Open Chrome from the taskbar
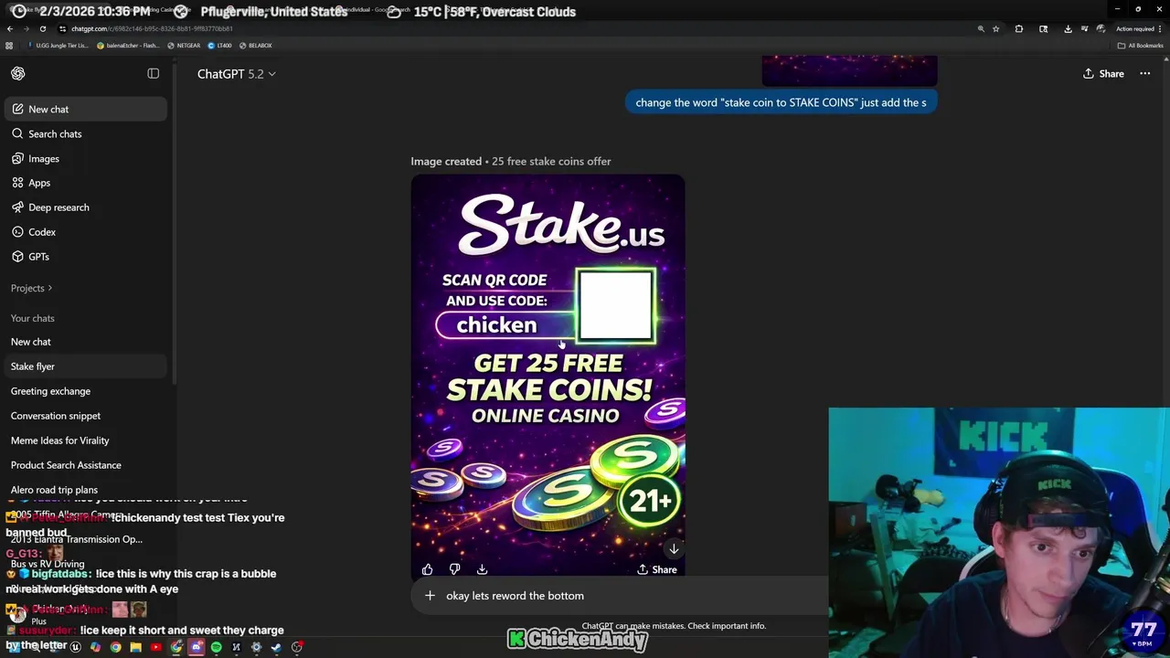 click(115, 647)
